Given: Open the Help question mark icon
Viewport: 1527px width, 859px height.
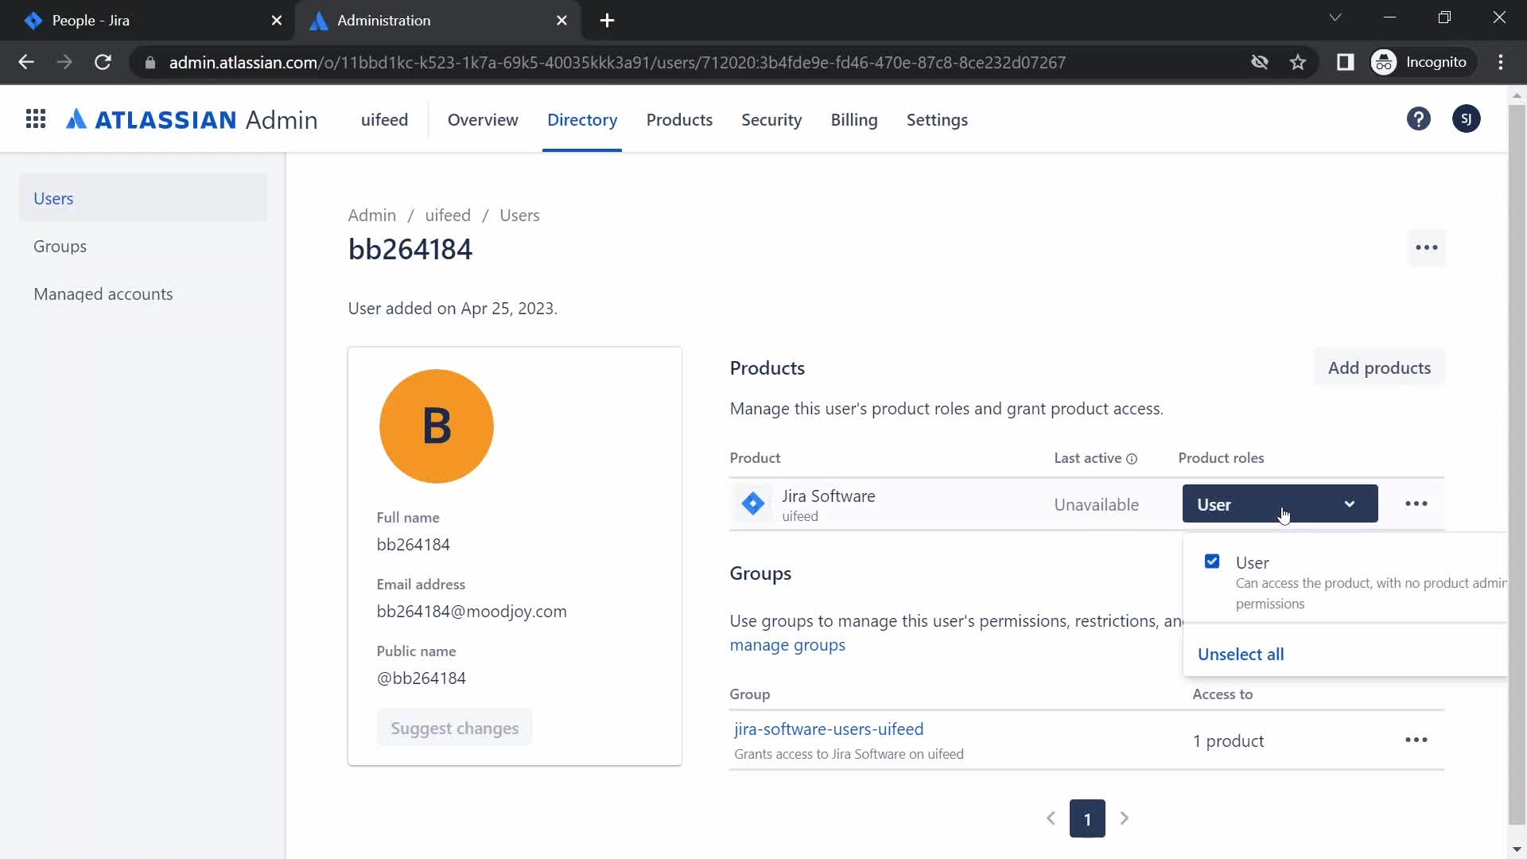Looking at the screenshot, I should point(1419,119).
